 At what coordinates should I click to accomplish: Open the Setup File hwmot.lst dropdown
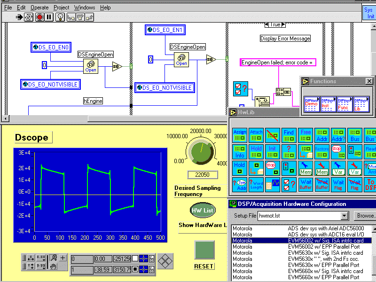tap(345, 216)
